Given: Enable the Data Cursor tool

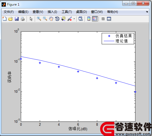Looking at the screenshot, I should coord(63,19).
